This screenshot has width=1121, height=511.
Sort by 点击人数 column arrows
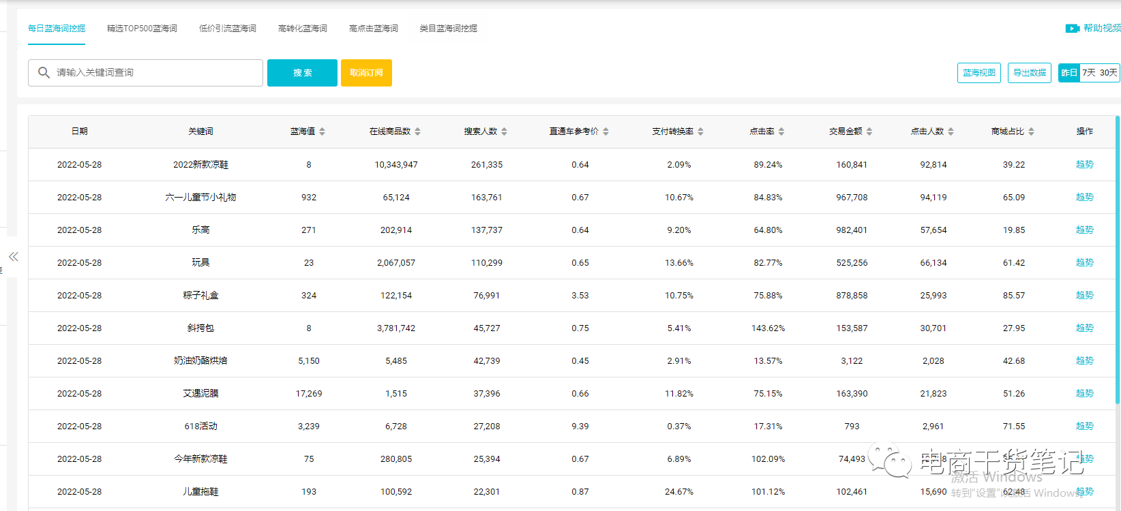951,131
